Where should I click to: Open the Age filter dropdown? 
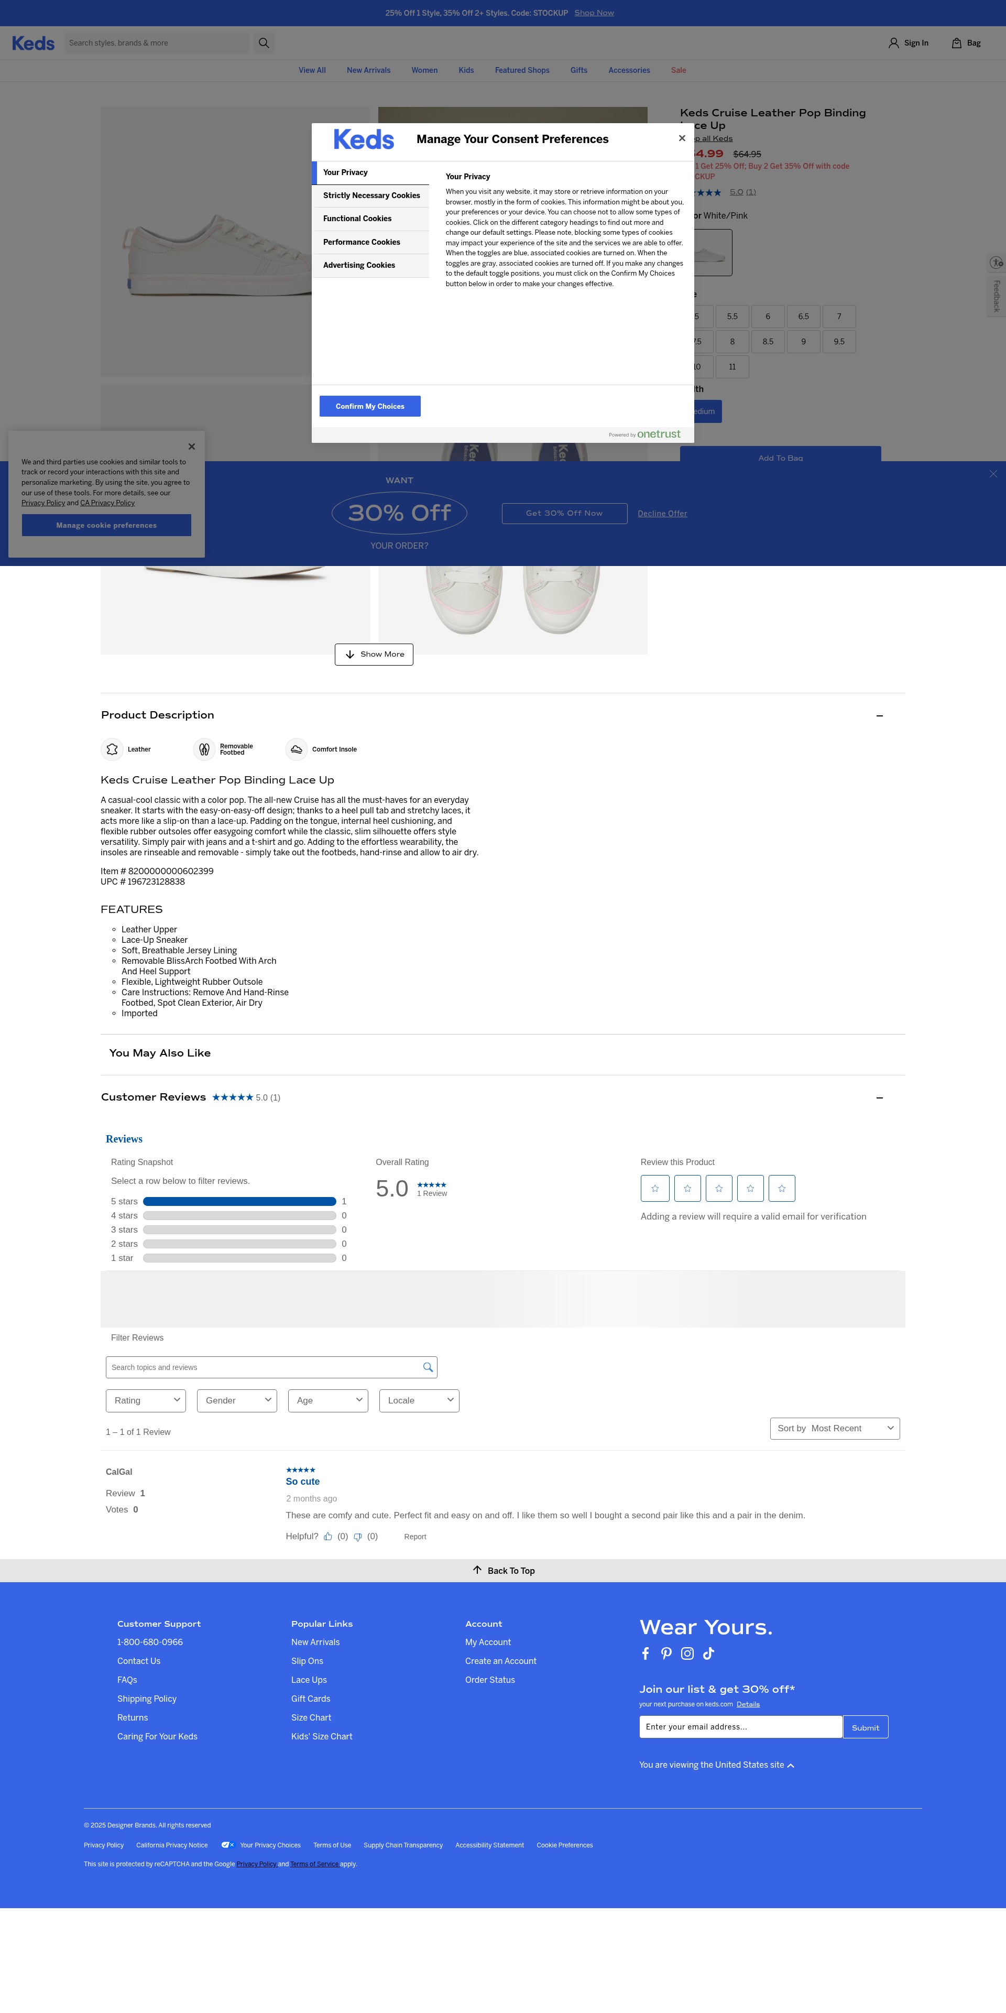328,1400
